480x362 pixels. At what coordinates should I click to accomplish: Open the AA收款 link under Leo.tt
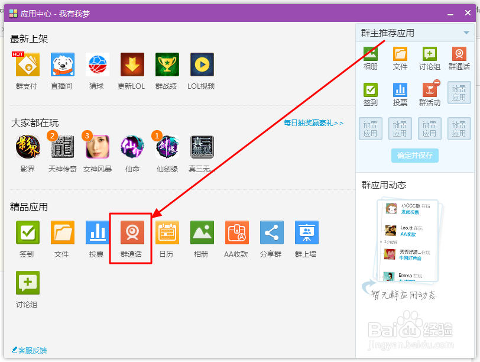(x=408, y=234)
